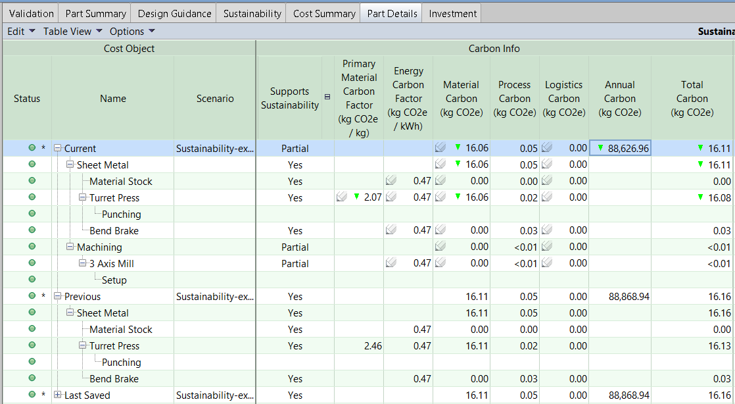Select the 3 Axis Mill tree item
The height and width of the screenshot is (404, 735).
(112, 264)
